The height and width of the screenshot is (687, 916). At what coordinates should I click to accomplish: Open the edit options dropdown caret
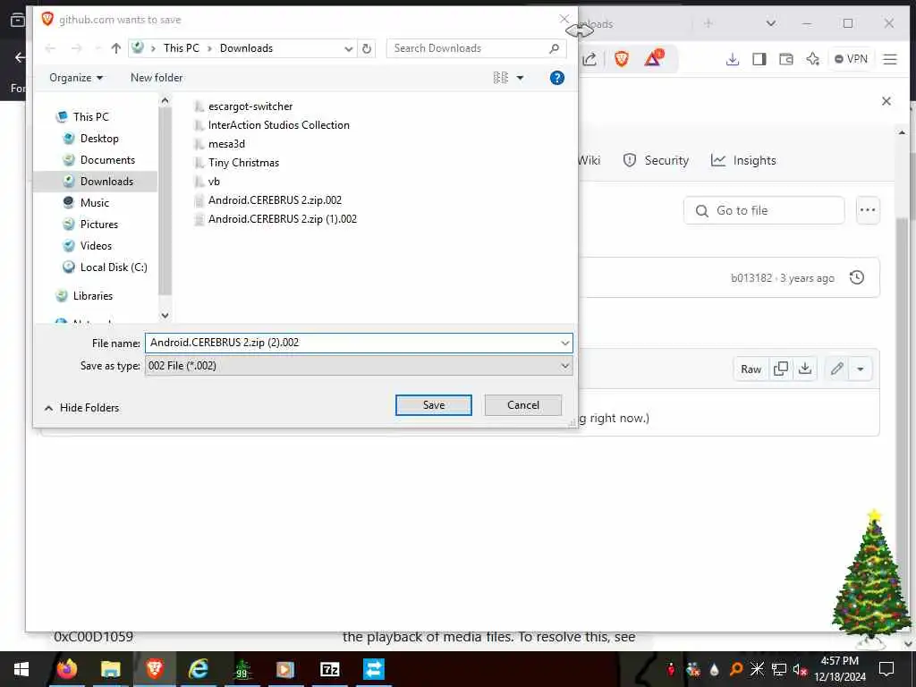[861, 369]
